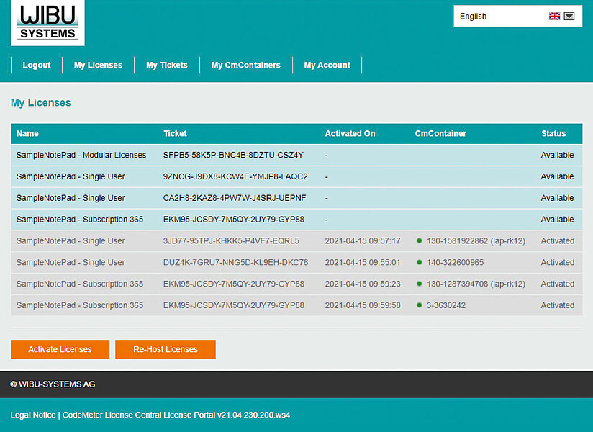Click the Activate Licenses button
This screenshot has width=593, height=432.
coord(60,349)
